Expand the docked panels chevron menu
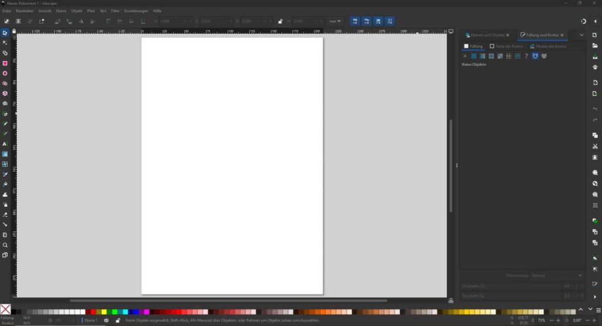Viewport: 602px width, 326px height. tap(581, 35)
